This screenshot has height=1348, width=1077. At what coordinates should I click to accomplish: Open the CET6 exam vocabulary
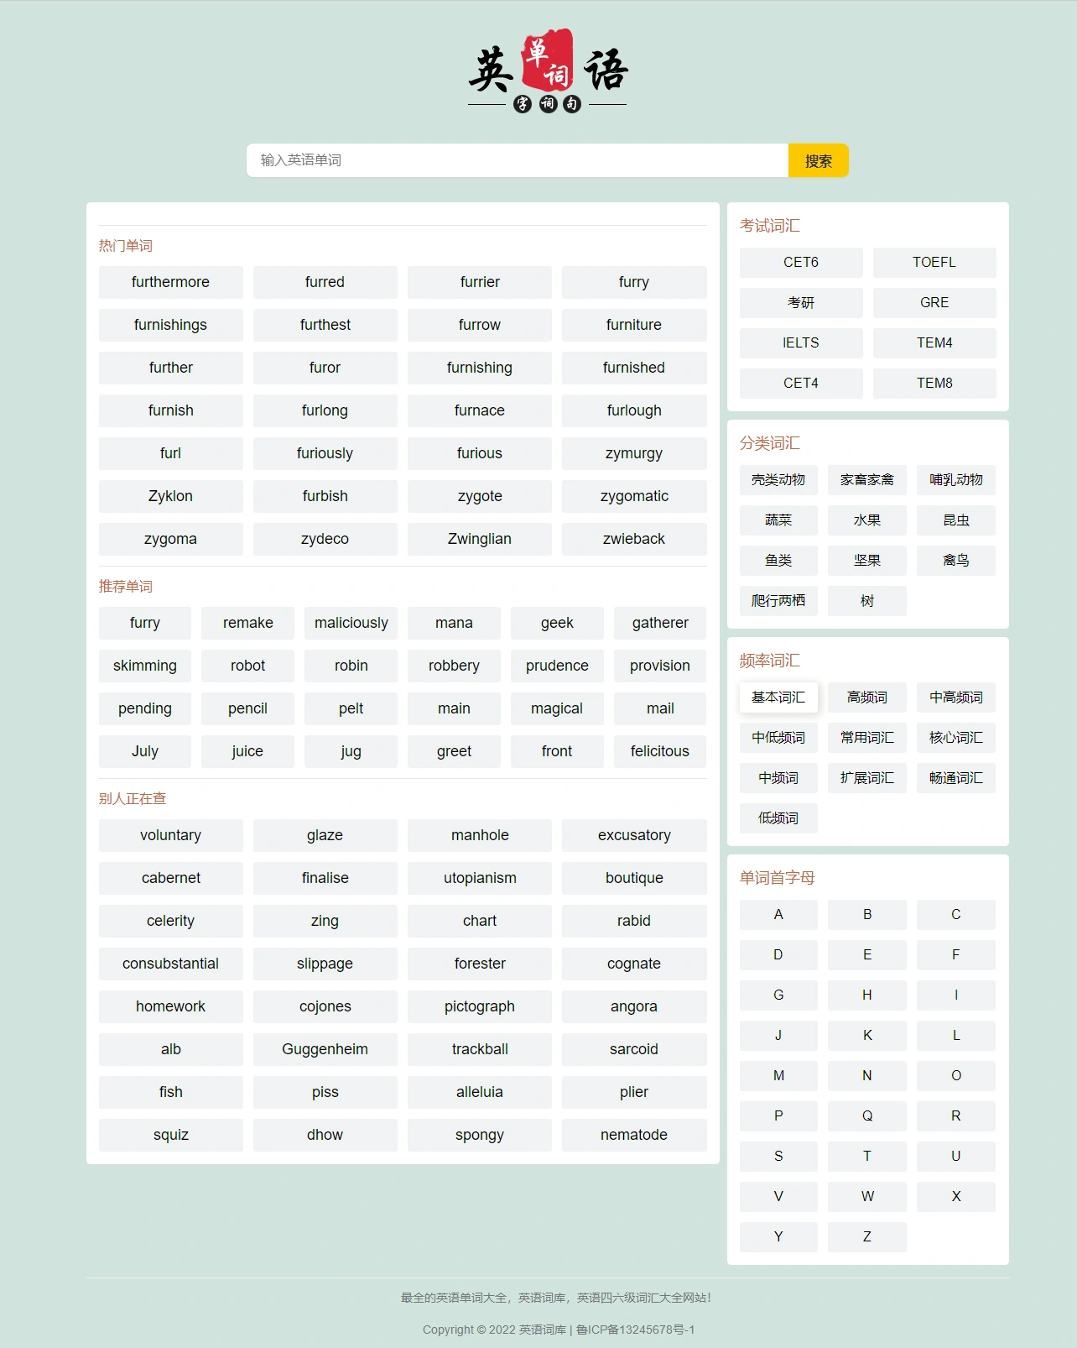[800, 263]
